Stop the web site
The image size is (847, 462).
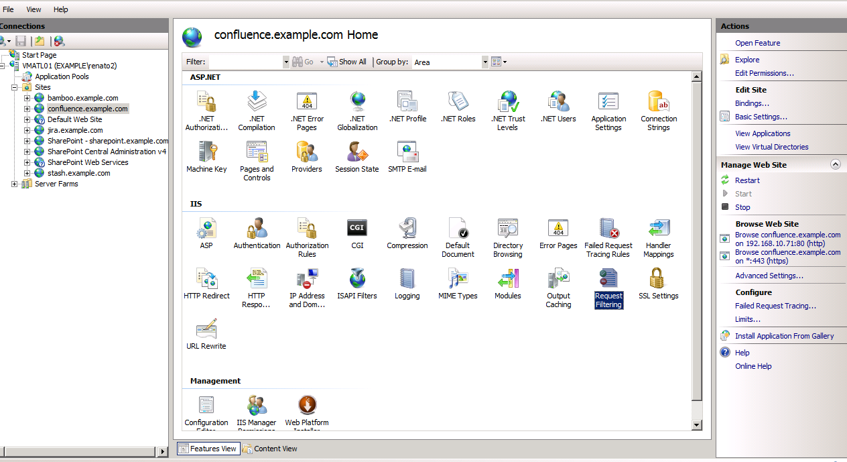742,207
